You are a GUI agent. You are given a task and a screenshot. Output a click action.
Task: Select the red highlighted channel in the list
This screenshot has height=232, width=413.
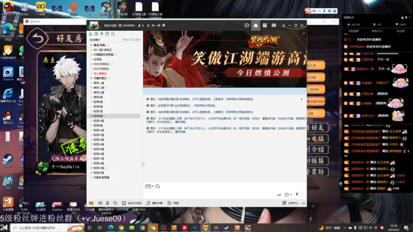100,73
